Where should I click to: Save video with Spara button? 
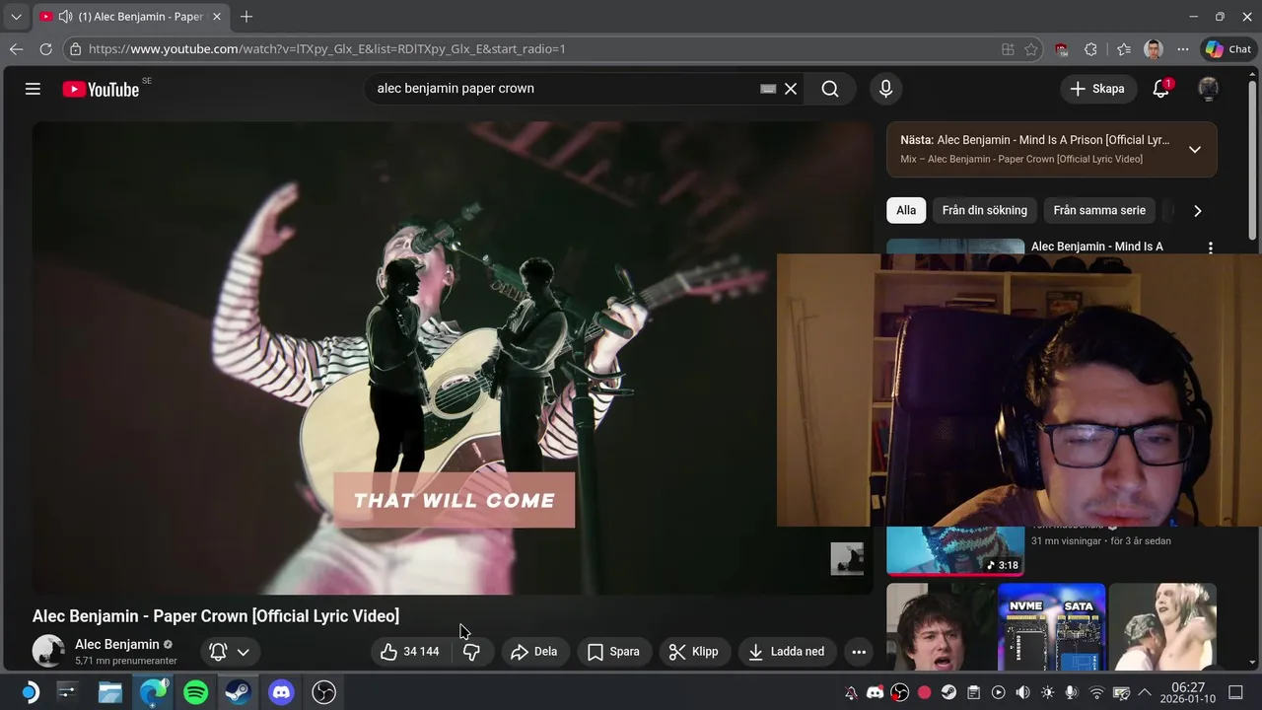pos(613,652)
